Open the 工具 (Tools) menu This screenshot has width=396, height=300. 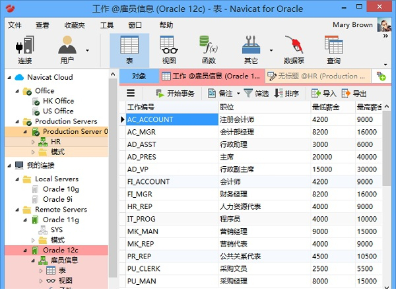click(x=106, y=25)
